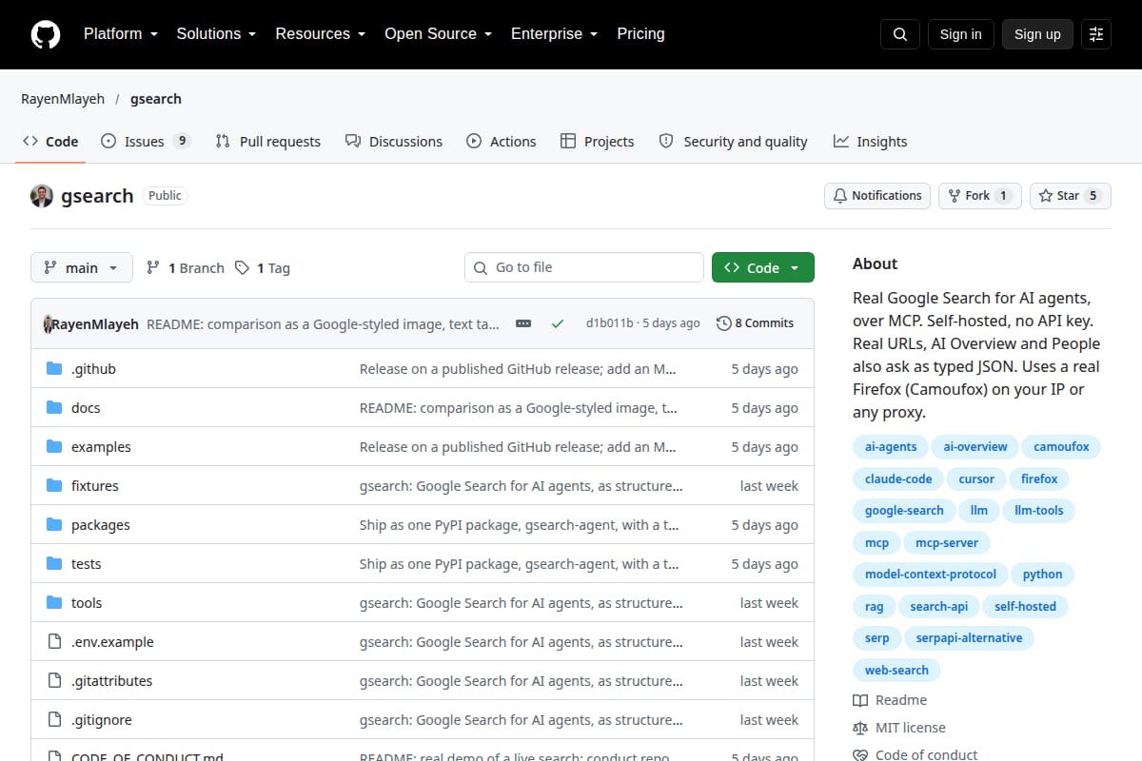
Task: Click the tools folder icon
Action: pos(54,603)
